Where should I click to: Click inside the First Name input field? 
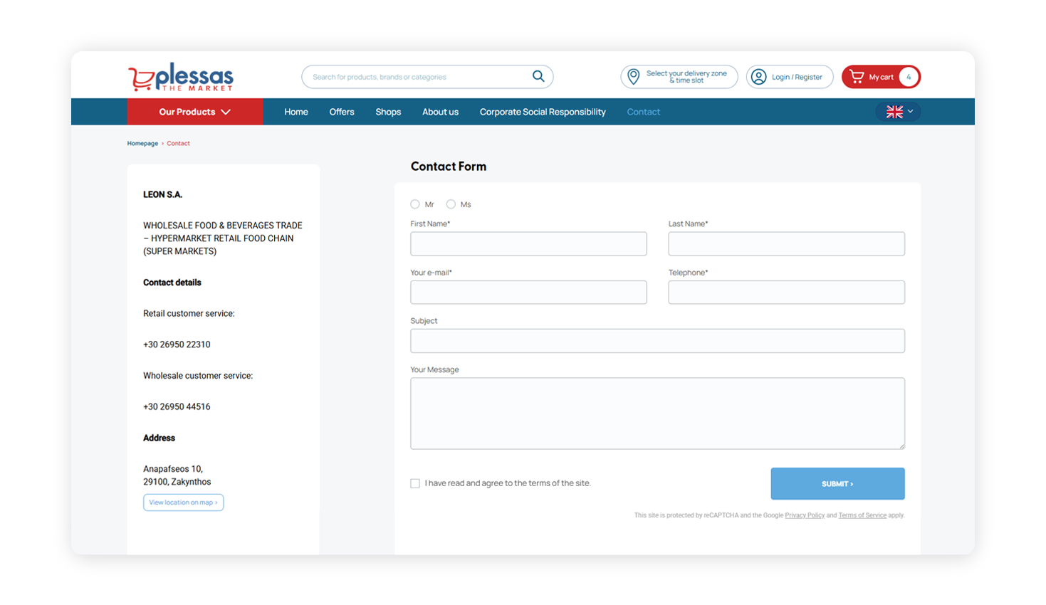528,243
